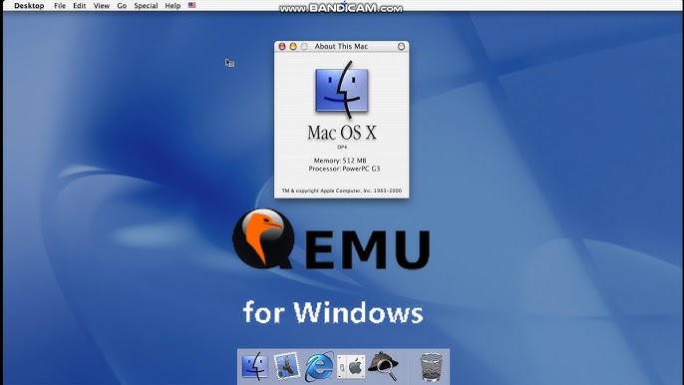Click the About This Mac title text
The height and width of the screenshot is (385, 684).
tap(341, 46)
